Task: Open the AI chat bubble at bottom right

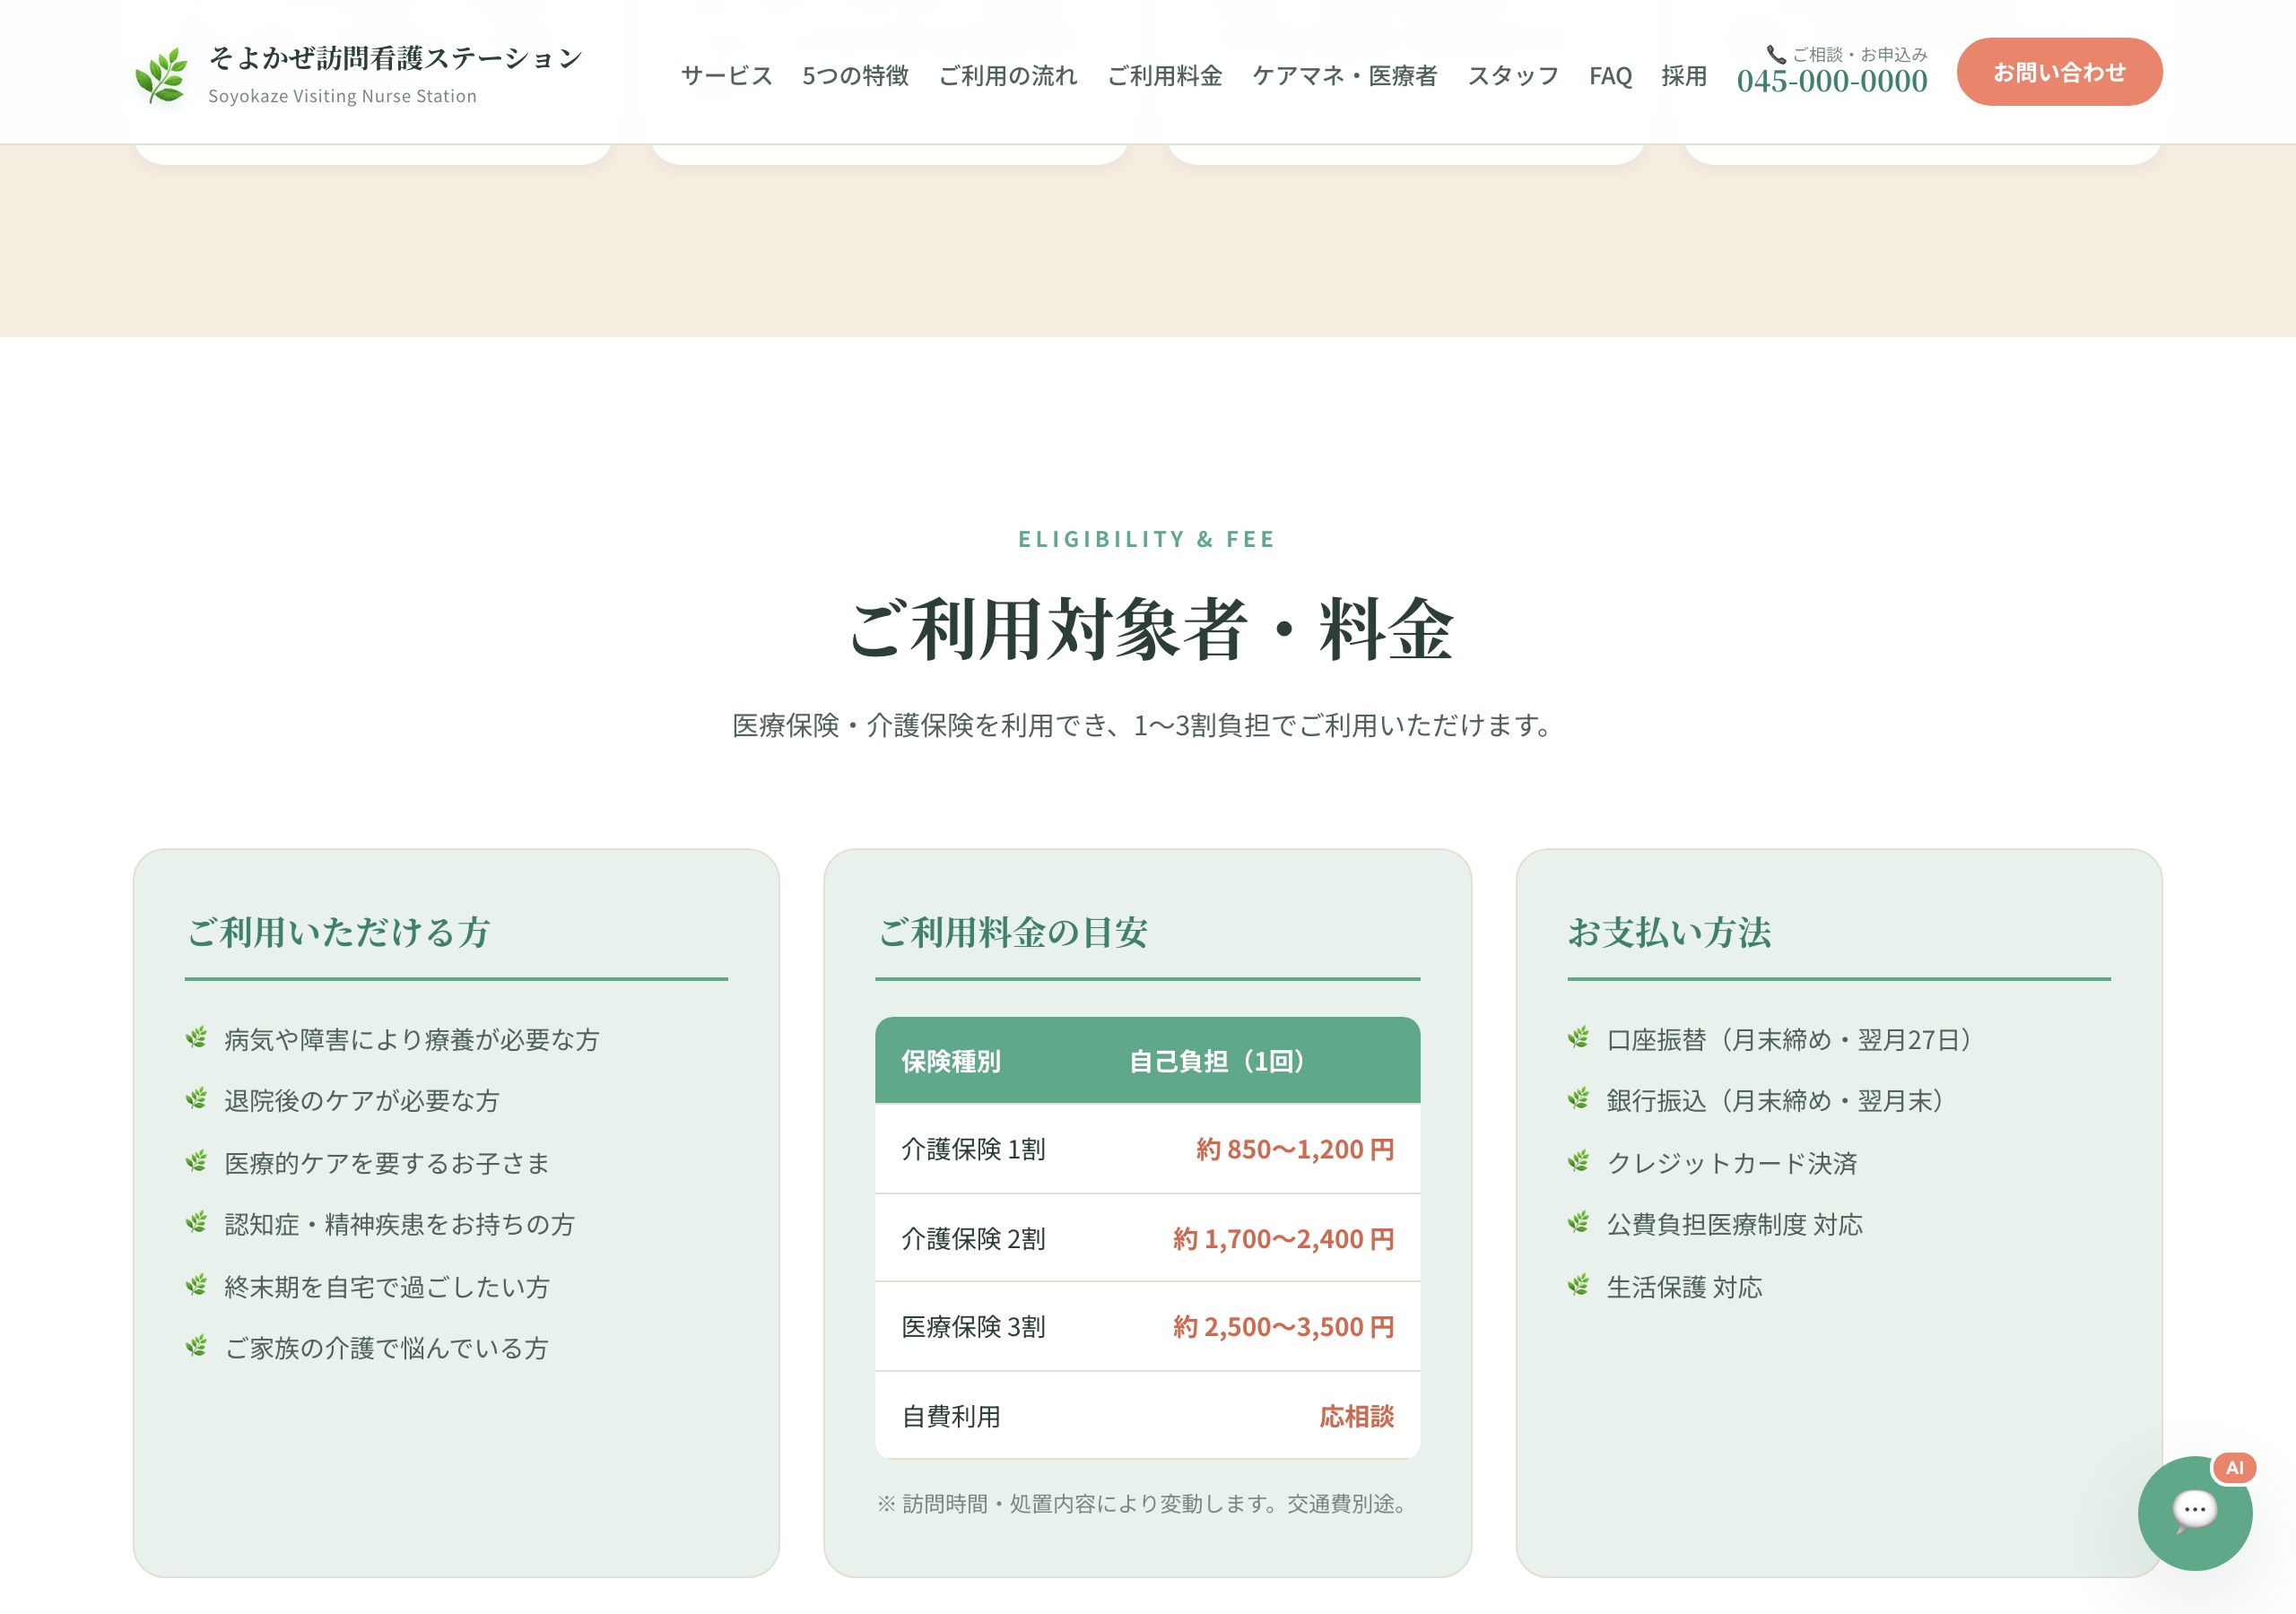Action: click(2193, 1512)
